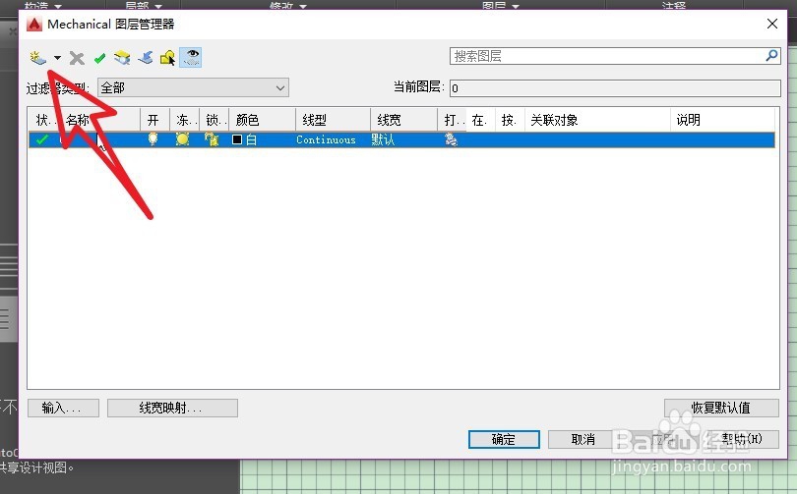Open the color swatch 白 of layer 0
Image resolution: width=797 pixels, height=494 pixels.
click(244, 139)
